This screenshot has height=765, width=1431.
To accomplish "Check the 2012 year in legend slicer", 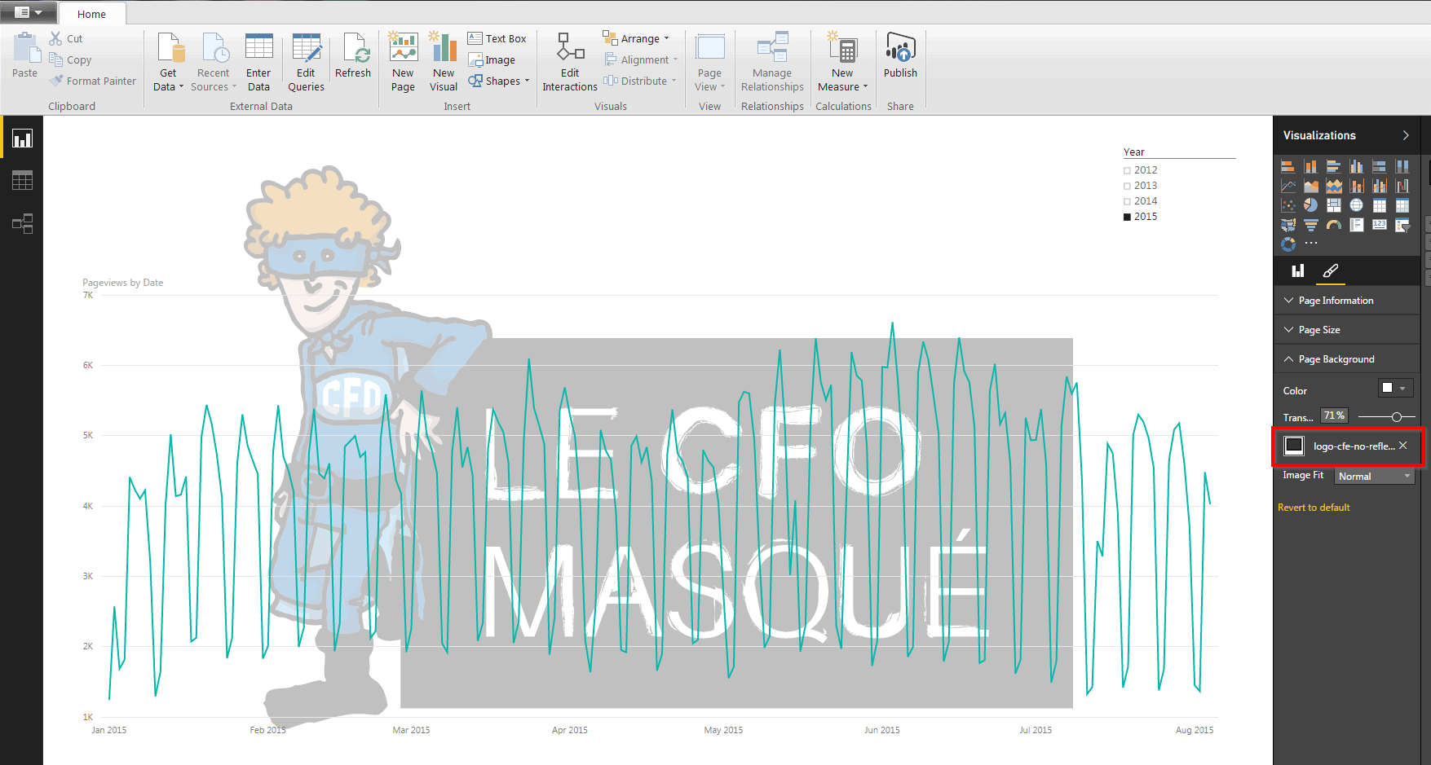I will pyautogui.click(x=1128, y=170).
